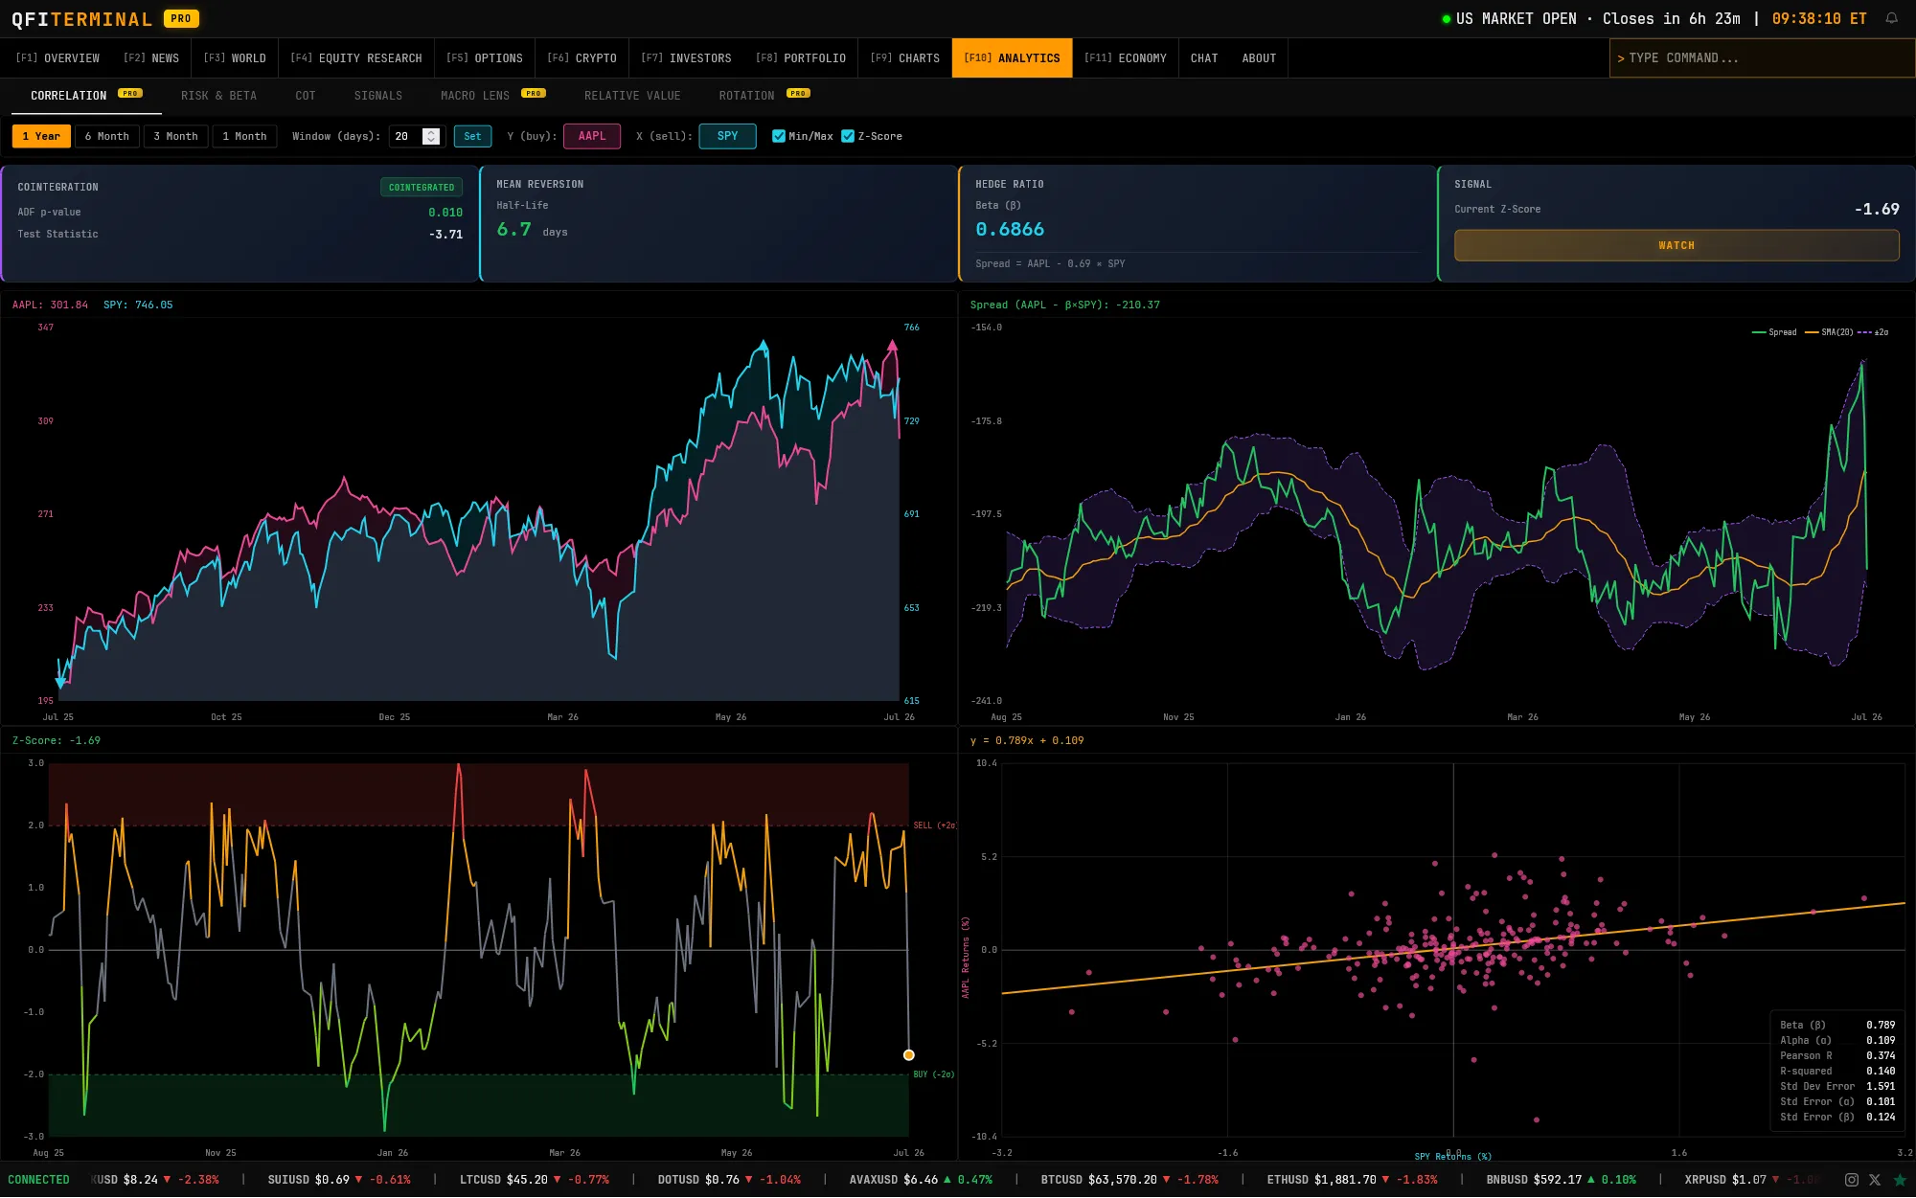
Task: Open the X (Twitter) link icon
Action: (x=1875, y=1180)
